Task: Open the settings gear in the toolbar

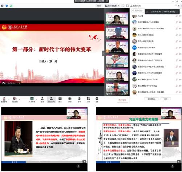Action: coord(97,100)
